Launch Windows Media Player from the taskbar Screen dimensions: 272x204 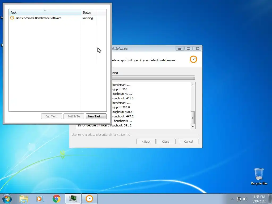(x=40, y=199)
